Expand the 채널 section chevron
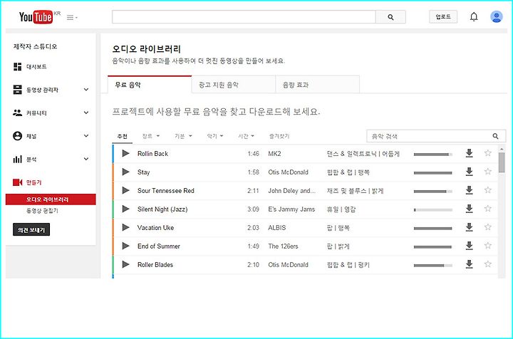Screen dimensions: 513x339 (x=86, y=136)
